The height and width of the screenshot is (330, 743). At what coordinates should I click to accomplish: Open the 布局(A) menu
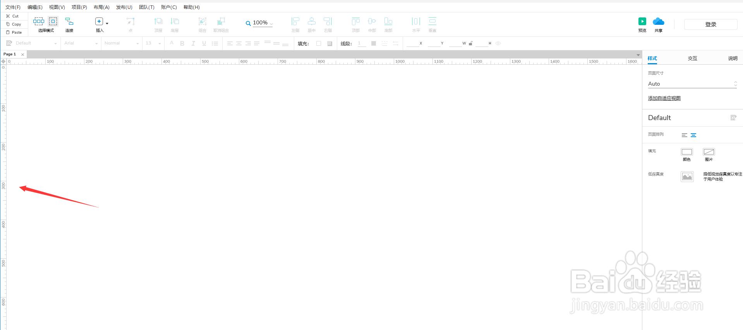pyautogui.click(x=101, y=7)
